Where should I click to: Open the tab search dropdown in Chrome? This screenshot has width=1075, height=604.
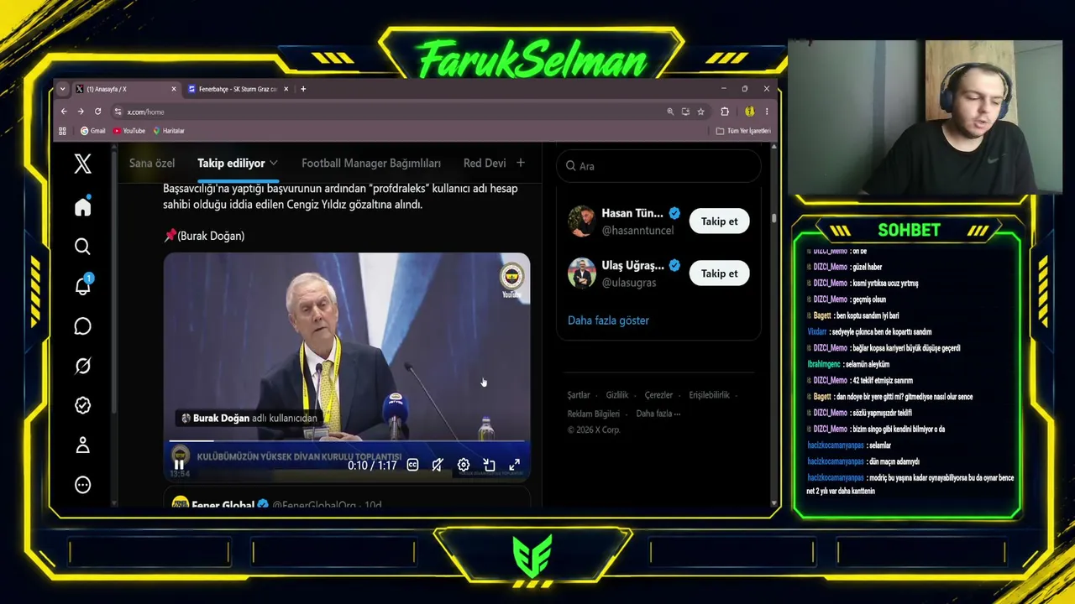(x=62, y=89)
